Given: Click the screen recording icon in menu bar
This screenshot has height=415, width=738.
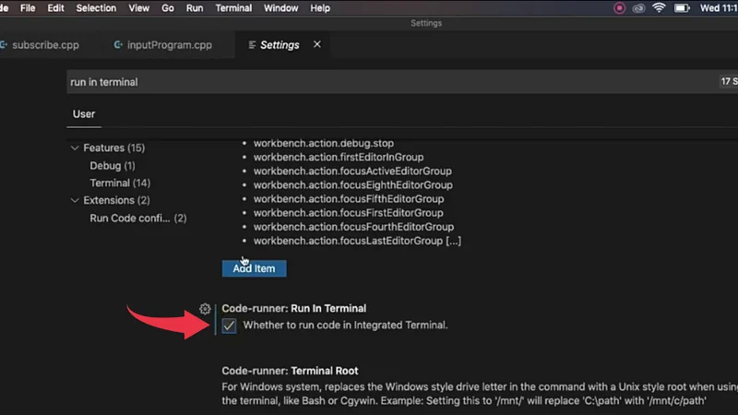Looking at the screenshot, I should pos(619,8).
